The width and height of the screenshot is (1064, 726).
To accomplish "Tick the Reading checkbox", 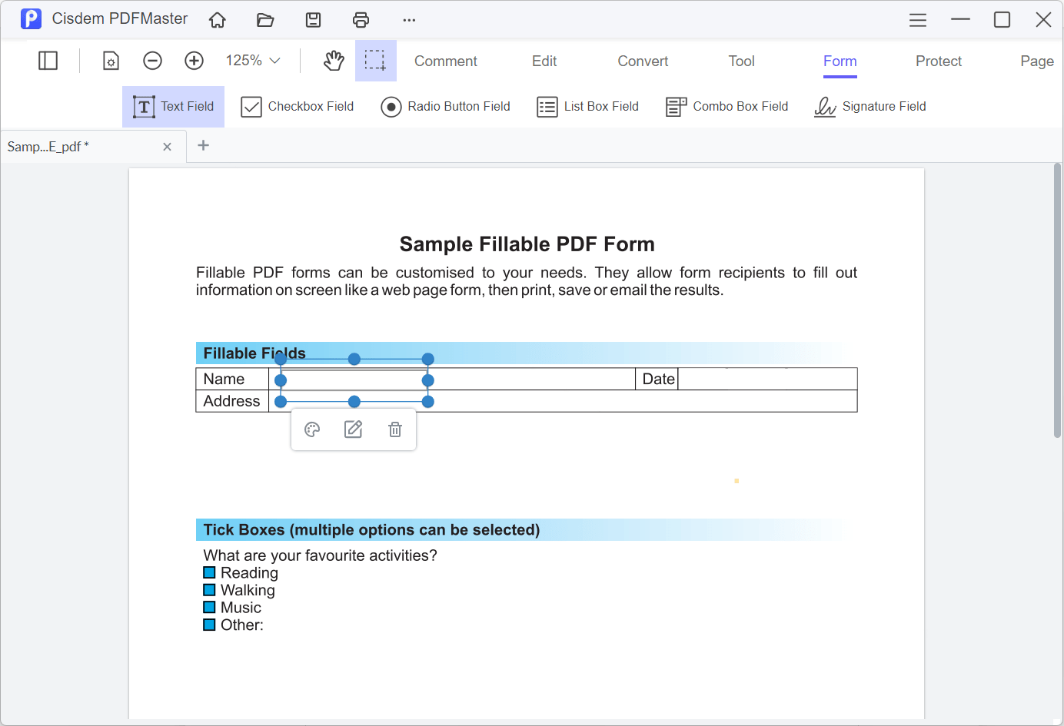I will (x=209, y=572).
